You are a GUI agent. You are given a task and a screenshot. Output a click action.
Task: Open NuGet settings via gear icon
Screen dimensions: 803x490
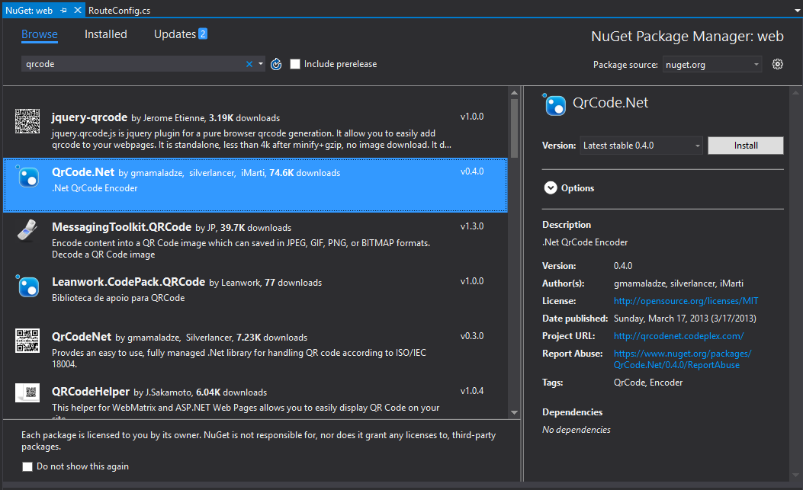pos(777,64)
